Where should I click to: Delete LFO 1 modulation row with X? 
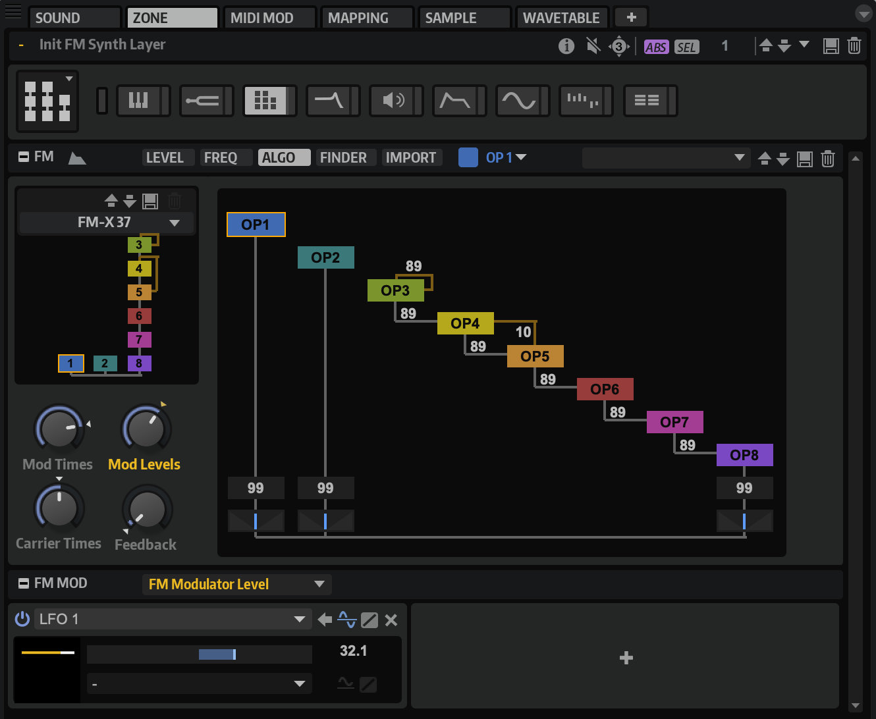coord(391,620)
